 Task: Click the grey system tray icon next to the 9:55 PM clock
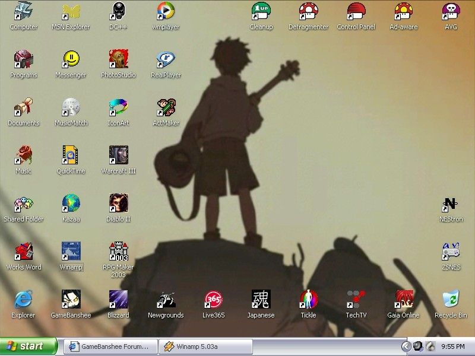pyautogui.click(x=430, y=347)
